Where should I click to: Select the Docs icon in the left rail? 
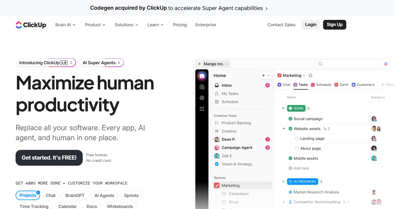pos(202,87)
